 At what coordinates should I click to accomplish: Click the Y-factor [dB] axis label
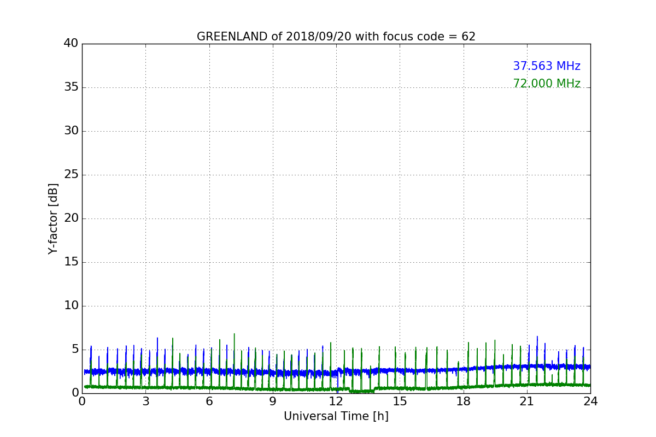[53, 218]
